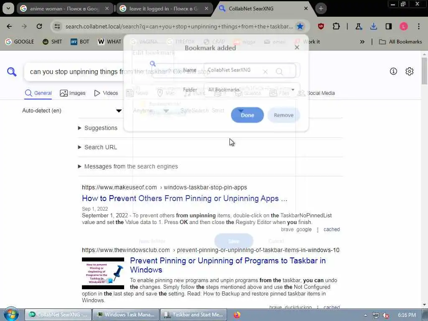Open the network tray icon
Image resolution: width=428 pixels, height=321 pixels.
(376, 315)
